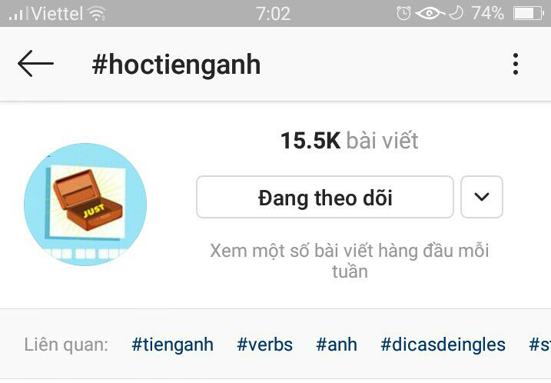551x383 pixels.
Task: Toggle following with Đang theo dõi button
Action: (x=325, y=197)
